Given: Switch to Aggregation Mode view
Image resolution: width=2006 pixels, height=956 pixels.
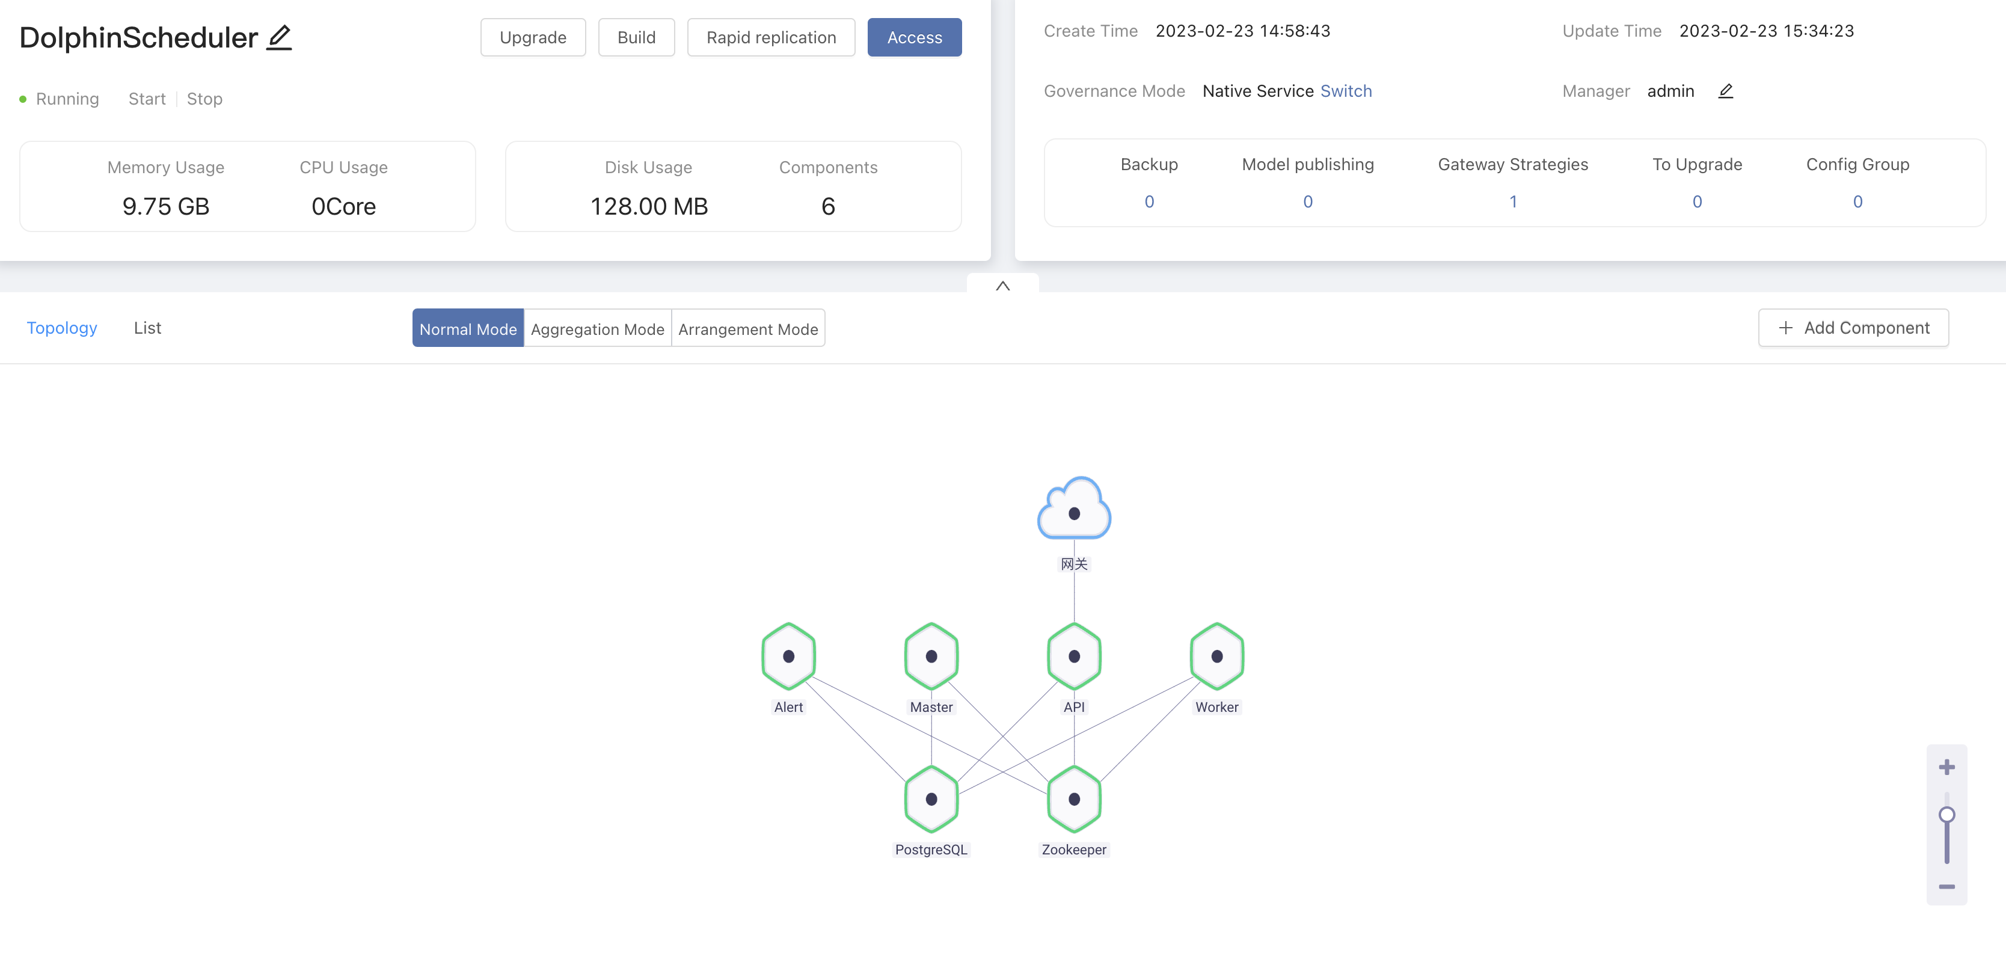Looking at the screenshot, I should tap(597, 328).
